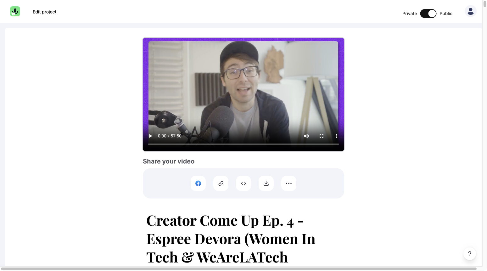Copy the video share link

point(221,183)
